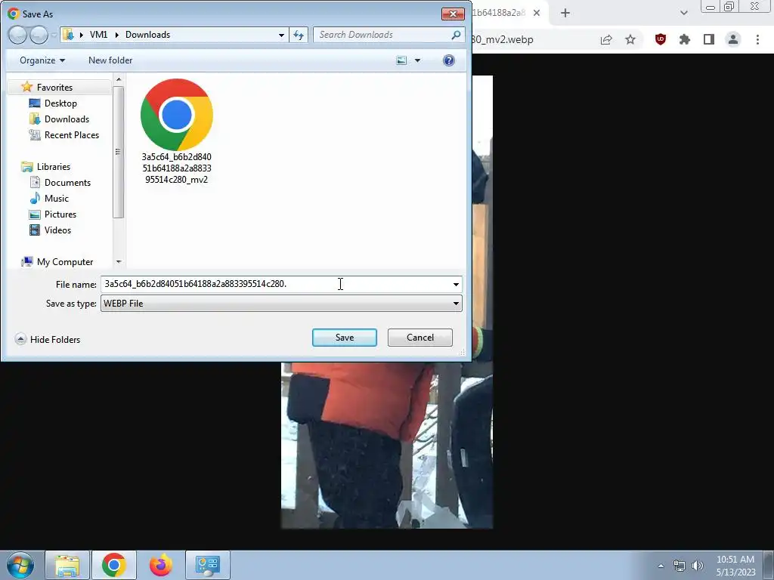Open Chrome Extensions puzzle icon
Viewport: 774px width, 580px height.
[x=685, y=39]
